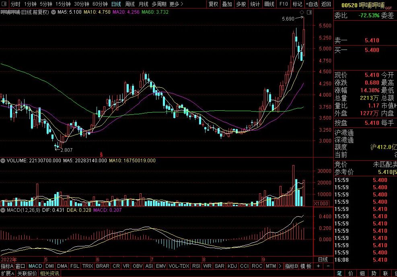Select the CR indicator tab
This screenshot has height=277, width=397.
tap(116, 266)
